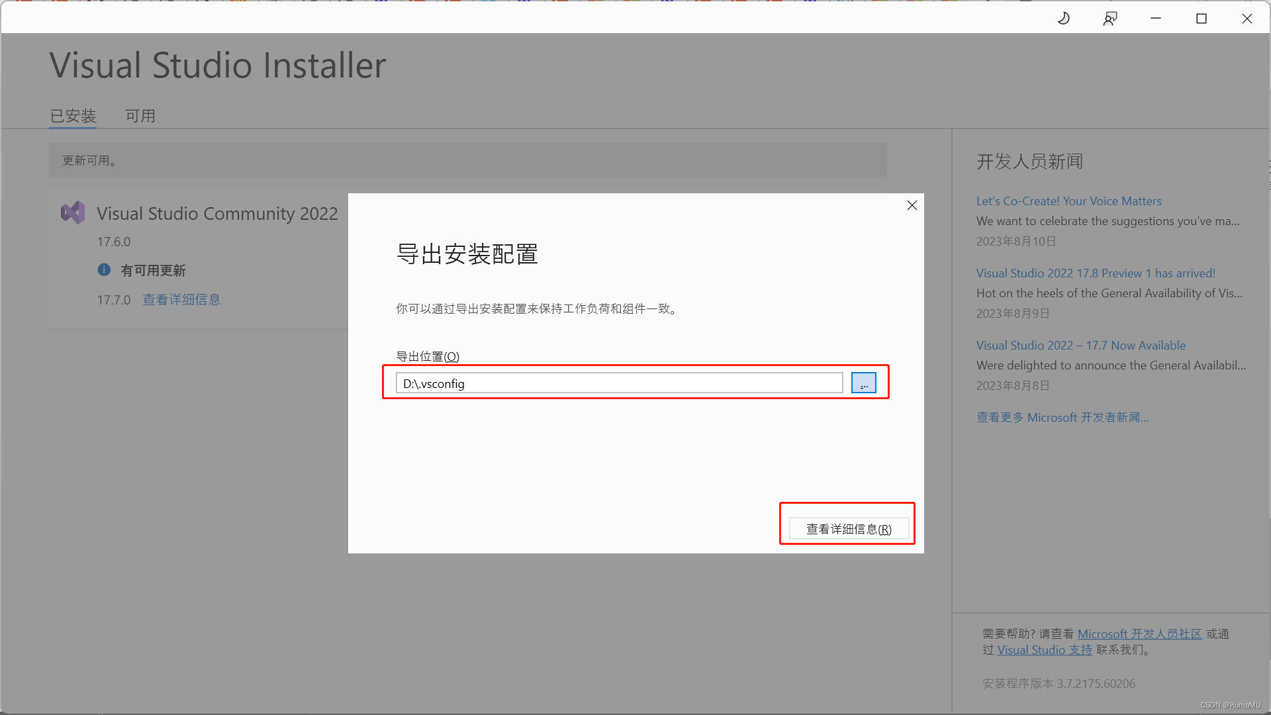Click the blue info icon beside 有可用更新
Screen dimensions: 1271x715
(x=104, y=269)
